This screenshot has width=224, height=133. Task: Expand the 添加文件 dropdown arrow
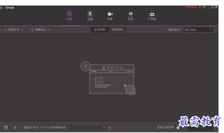(23, 30)
